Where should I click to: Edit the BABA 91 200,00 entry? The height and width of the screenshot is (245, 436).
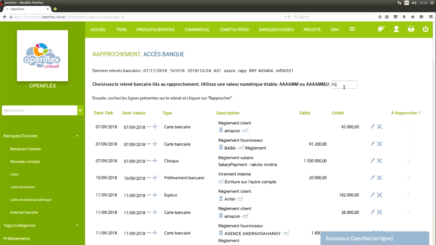(x=372, y=144)
